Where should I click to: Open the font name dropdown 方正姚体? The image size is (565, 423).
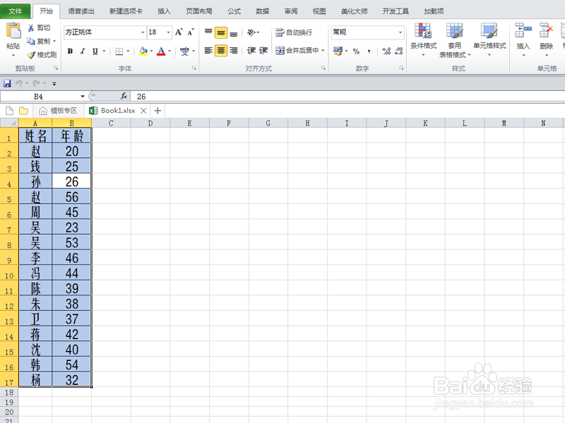coord(143,32)
